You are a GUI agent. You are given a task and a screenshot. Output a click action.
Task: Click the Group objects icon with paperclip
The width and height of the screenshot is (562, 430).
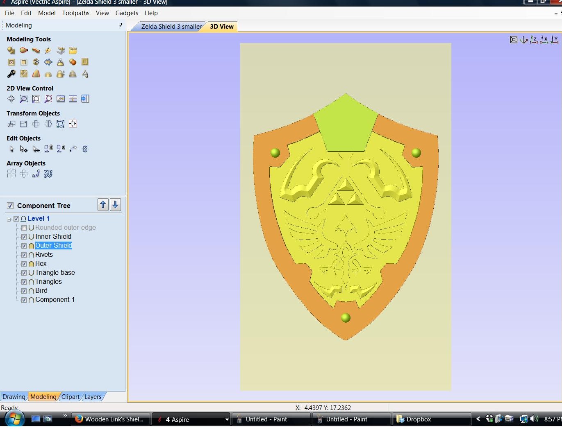point(48,149)
